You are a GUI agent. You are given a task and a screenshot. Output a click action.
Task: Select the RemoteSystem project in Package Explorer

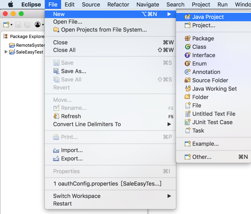(30, 45)
